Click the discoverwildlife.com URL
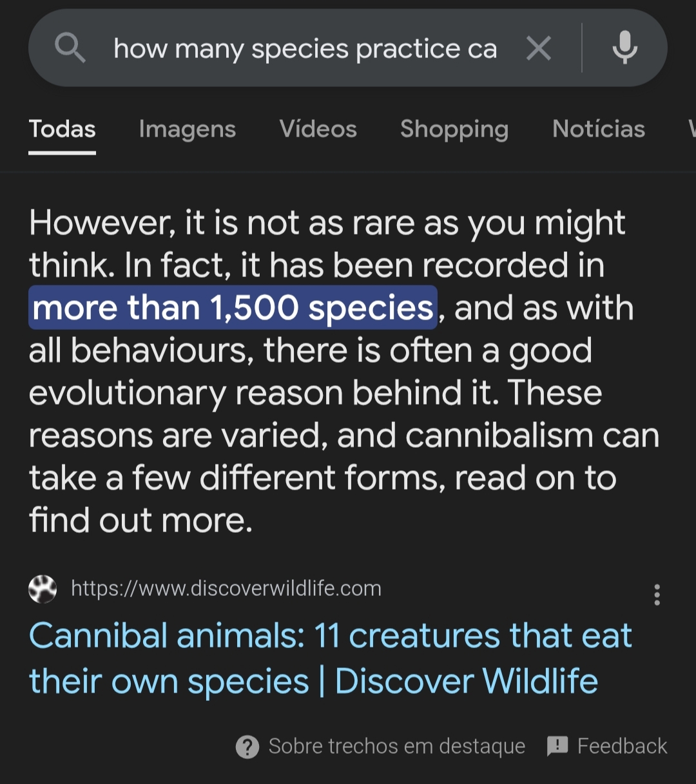696x784 pixels. 226,588
